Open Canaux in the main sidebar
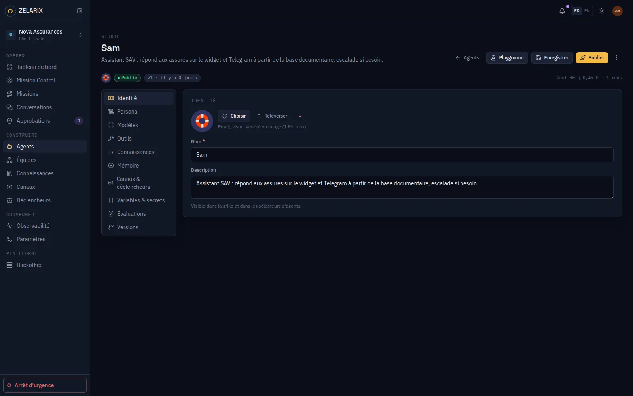This screenshot has width=633, height=396. [45, 187]
